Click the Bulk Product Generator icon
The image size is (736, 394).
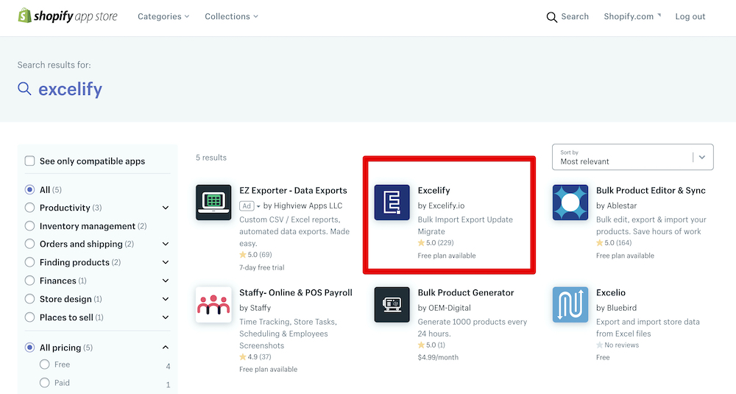(392, 304)
